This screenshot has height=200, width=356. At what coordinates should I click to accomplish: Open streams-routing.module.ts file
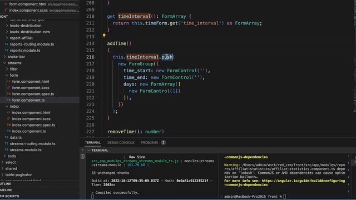pos(32,143)
